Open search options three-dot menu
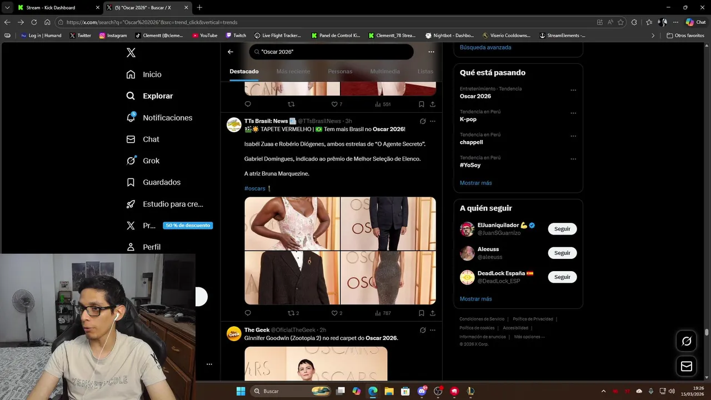This screenshot has width=711, height=400. click(431, 52)
